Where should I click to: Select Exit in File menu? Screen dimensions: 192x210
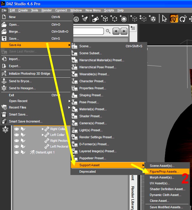pos(11,95)
